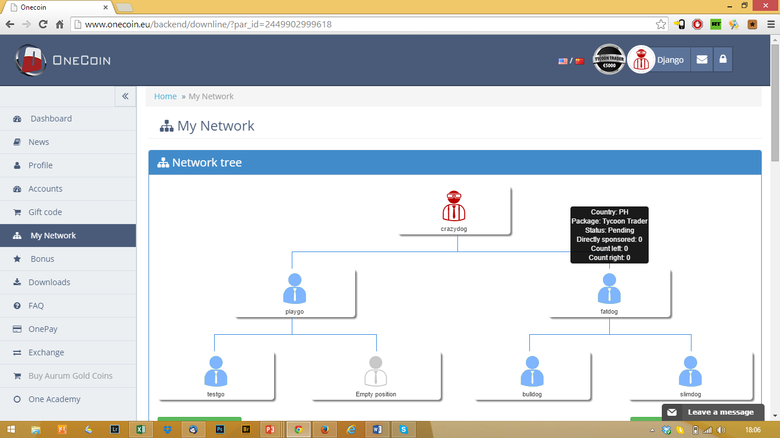Go to Profile in the sidebar
The width and height of the screenshot is (780, 438).
click(68, 165)
